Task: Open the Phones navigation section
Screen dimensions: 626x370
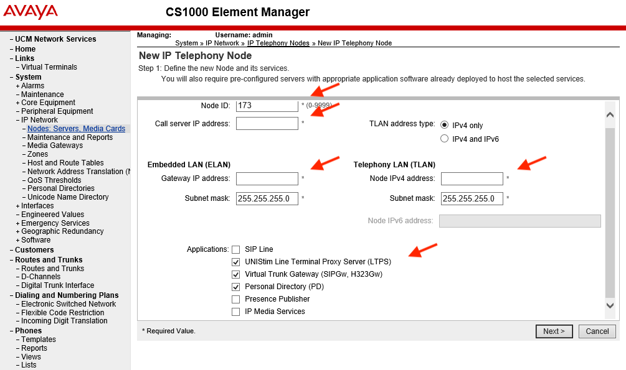Action: pyautogui.click(x=29, y=331)
